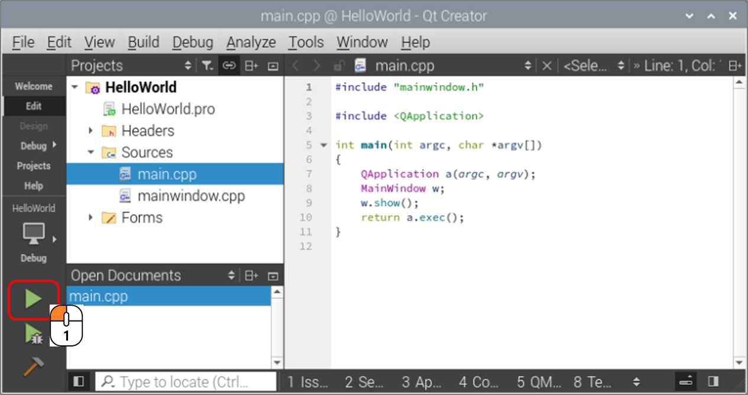Go back in editor navigation history
The height and width of the screenshot is (395, 748).
(296, 66)
